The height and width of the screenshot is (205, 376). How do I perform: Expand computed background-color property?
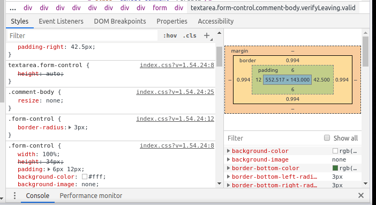coord(229,151)
